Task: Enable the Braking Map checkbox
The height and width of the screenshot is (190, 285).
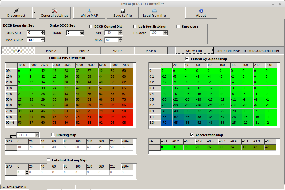Action: [53, 134]
